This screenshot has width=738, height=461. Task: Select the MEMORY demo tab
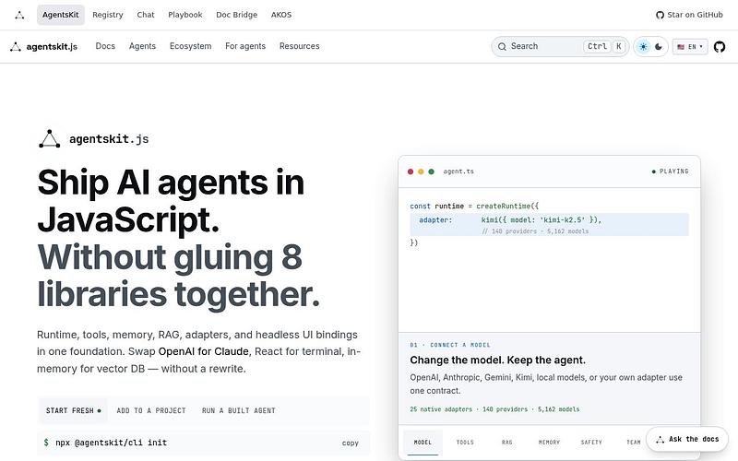click(x=549, y=443)
